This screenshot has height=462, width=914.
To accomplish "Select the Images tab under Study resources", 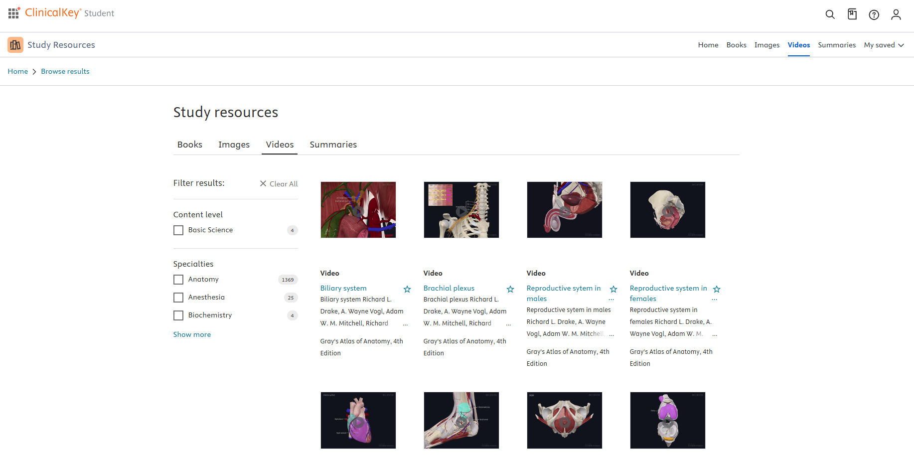I will [x=234, y=145].
